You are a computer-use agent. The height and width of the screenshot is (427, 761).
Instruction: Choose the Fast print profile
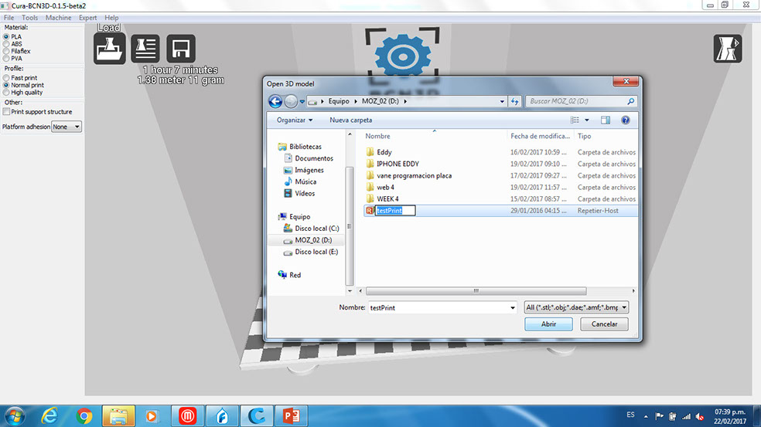[6, 77]
